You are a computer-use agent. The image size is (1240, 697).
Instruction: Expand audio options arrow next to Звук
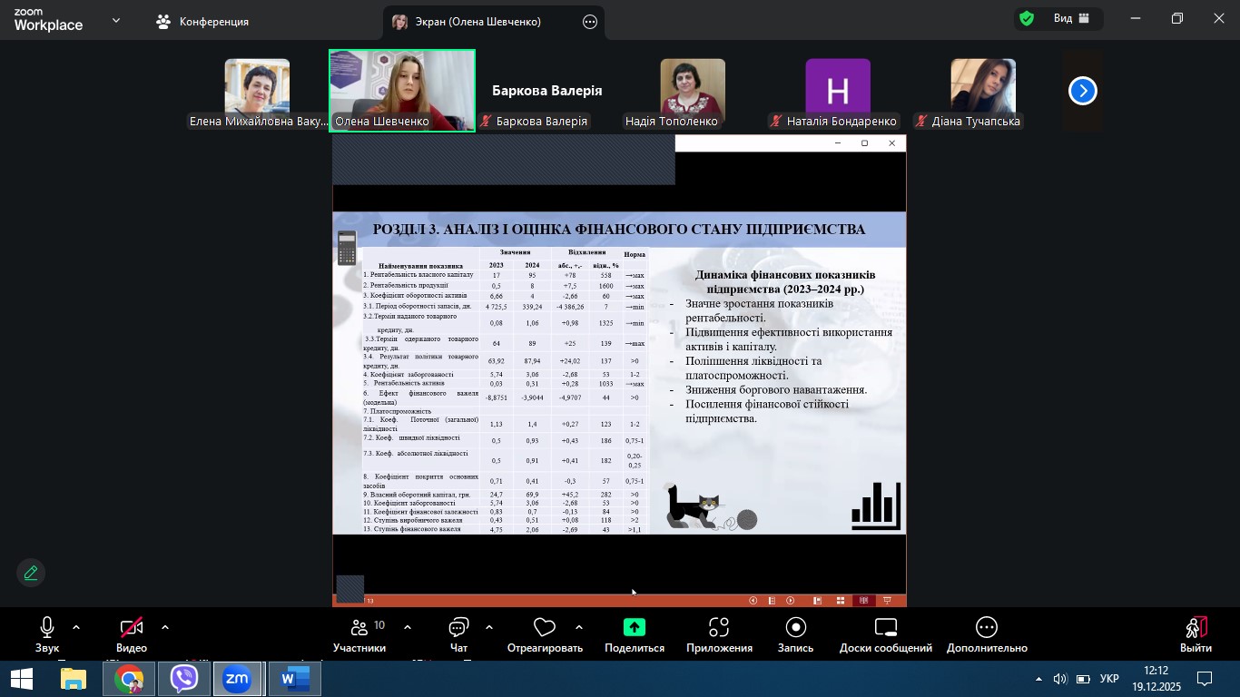point(76,627)
